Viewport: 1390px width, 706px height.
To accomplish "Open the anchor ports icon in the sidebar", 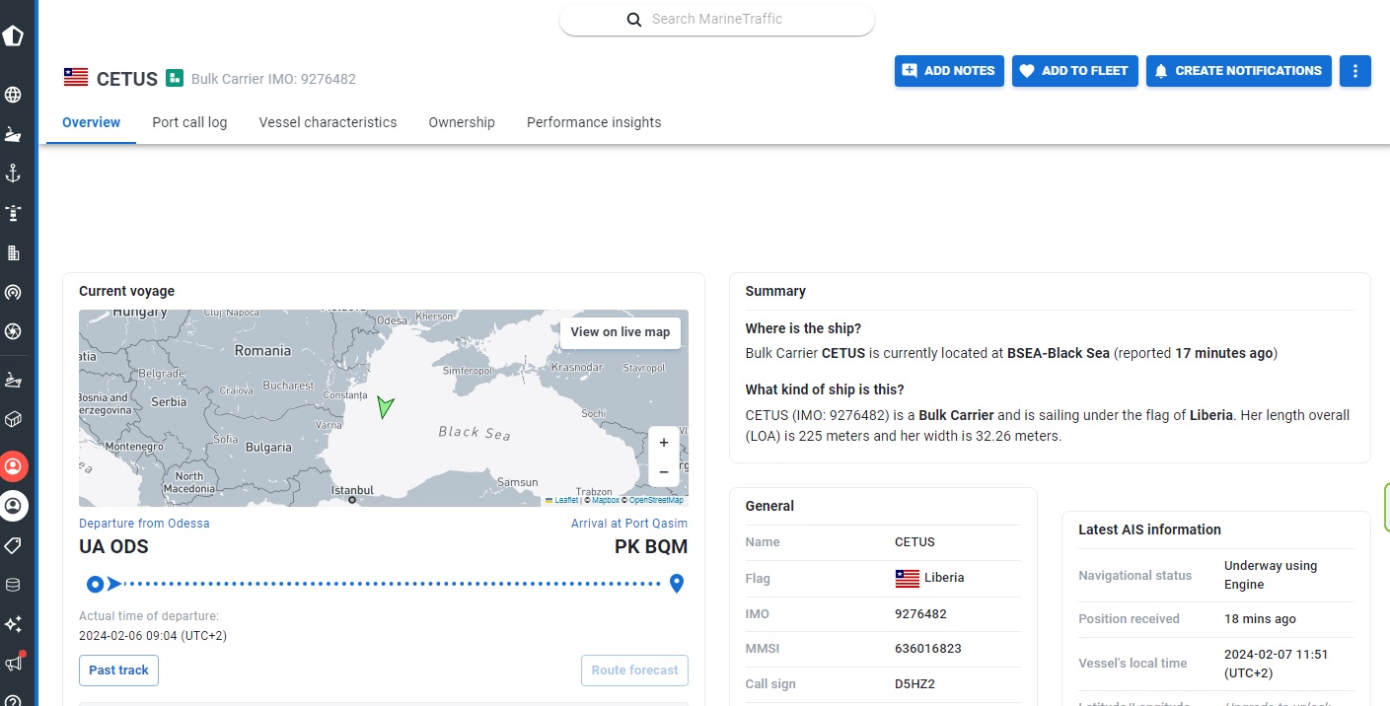I will [x=14, y=174].
